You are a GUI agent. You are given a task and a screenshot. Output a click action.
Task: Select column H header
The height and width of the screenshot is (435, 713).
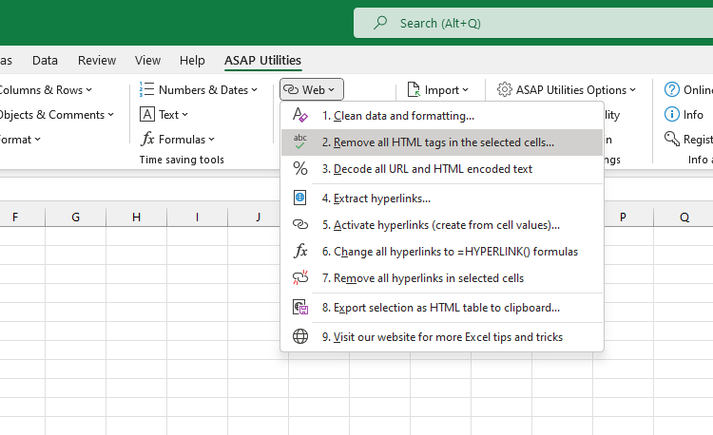pos(136,217)
